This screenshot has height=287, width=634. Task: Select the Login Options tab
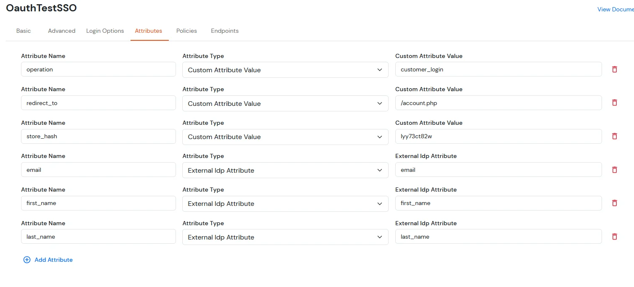[105, 31]
